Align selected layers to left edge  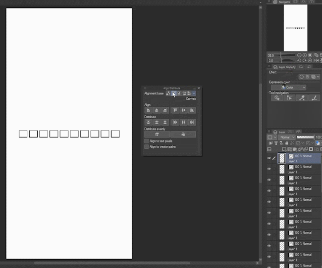[x=148, y=110]
